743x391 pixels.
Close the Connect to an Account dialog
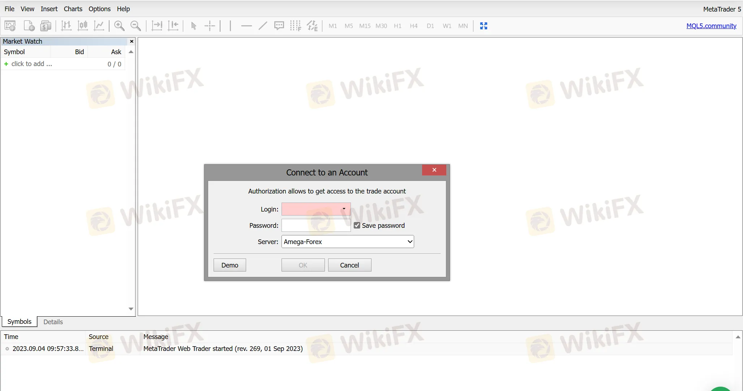pyautogui.click(x=434, y=170)
